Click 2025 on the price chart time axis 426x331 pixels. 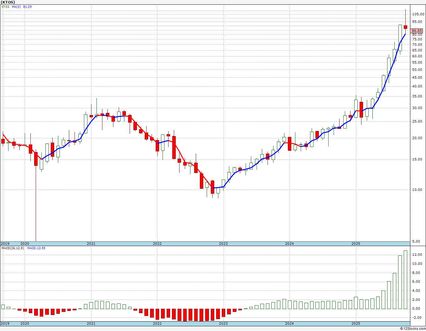pos(356,244)
